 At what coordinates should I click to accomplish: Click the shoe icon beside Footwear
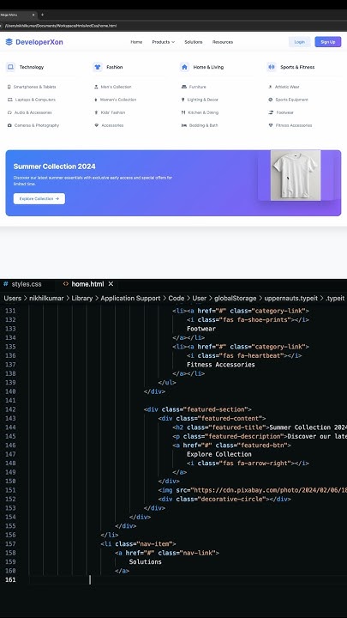pyautogui.click(x=271, y=112)
